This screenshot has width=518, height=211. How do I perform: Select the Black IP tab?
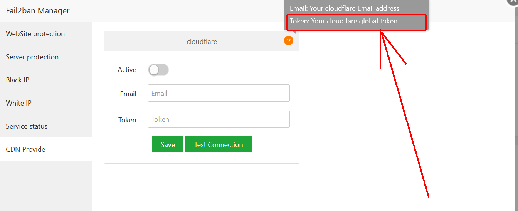[18, 80]
